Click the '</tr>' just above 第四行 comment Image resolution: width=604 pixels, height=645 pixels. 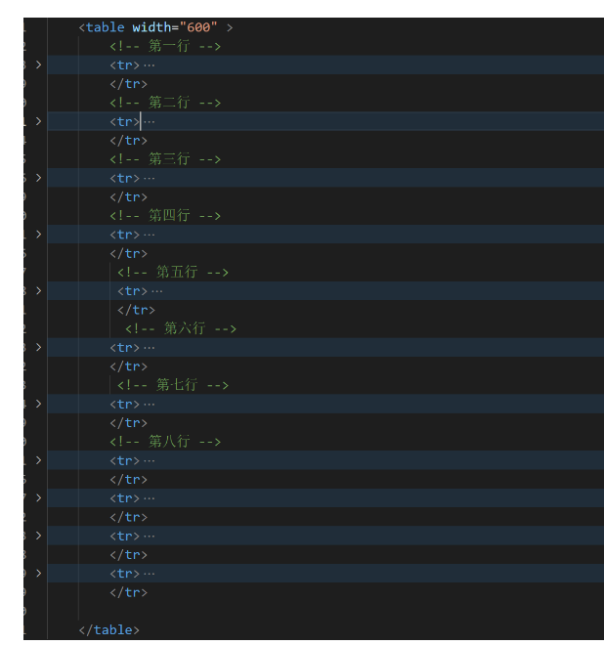click(128, 197)
